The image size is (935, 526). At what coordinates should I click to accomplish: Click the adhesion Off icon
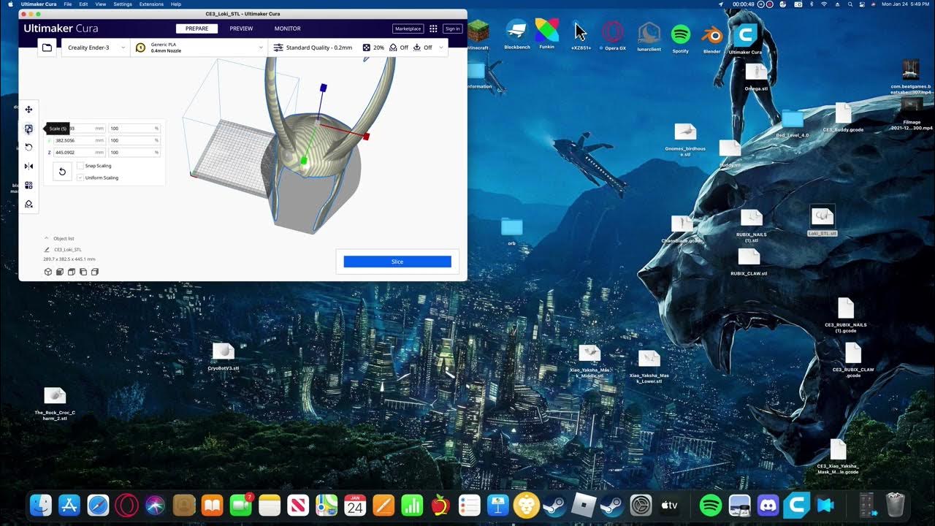417,47
